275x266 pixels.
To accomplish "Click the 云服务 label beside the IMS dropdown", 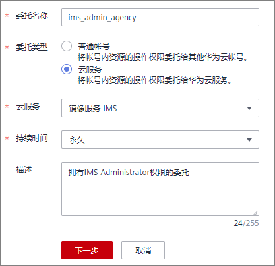I will click(28, 107).
